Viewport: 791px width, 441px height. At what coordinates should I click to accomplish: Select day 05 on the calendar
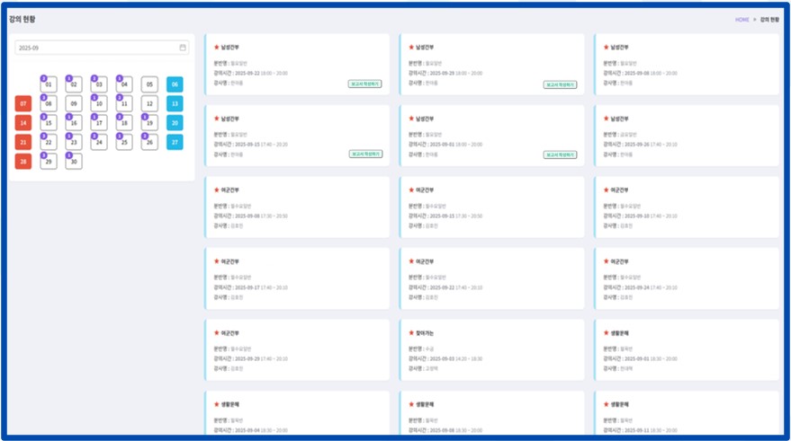coord(149,84)
